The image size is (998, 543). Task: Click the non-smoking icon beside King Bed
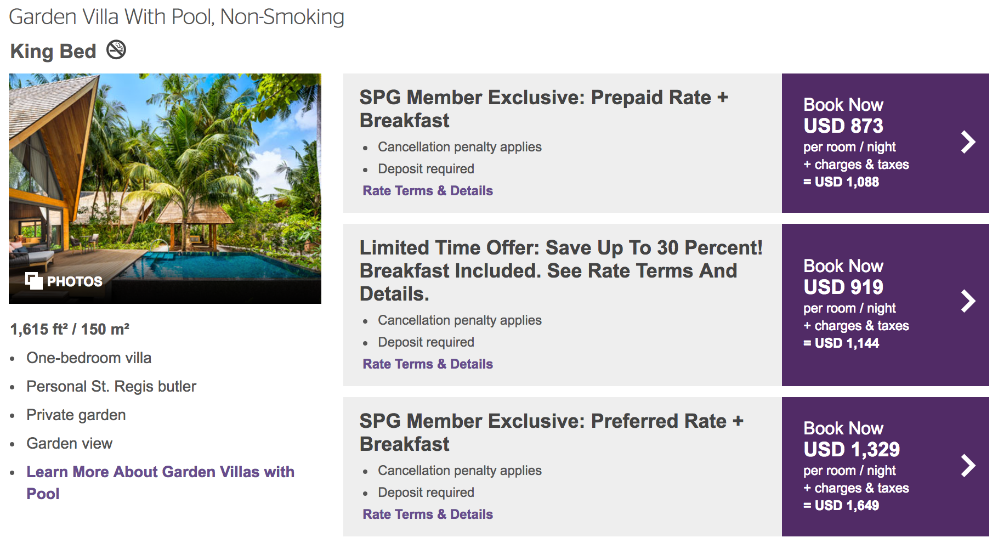(116, 50)
